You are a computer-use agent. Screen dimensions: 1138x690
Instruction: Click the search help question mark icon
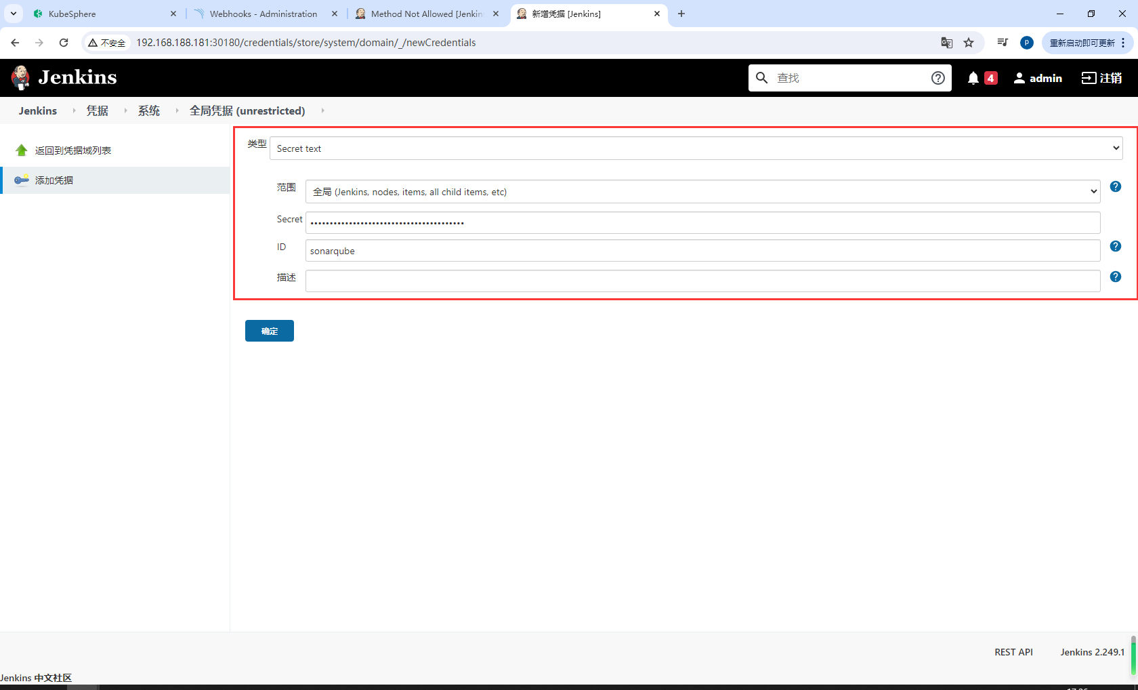pyautogui.click(x=938, y=78)
